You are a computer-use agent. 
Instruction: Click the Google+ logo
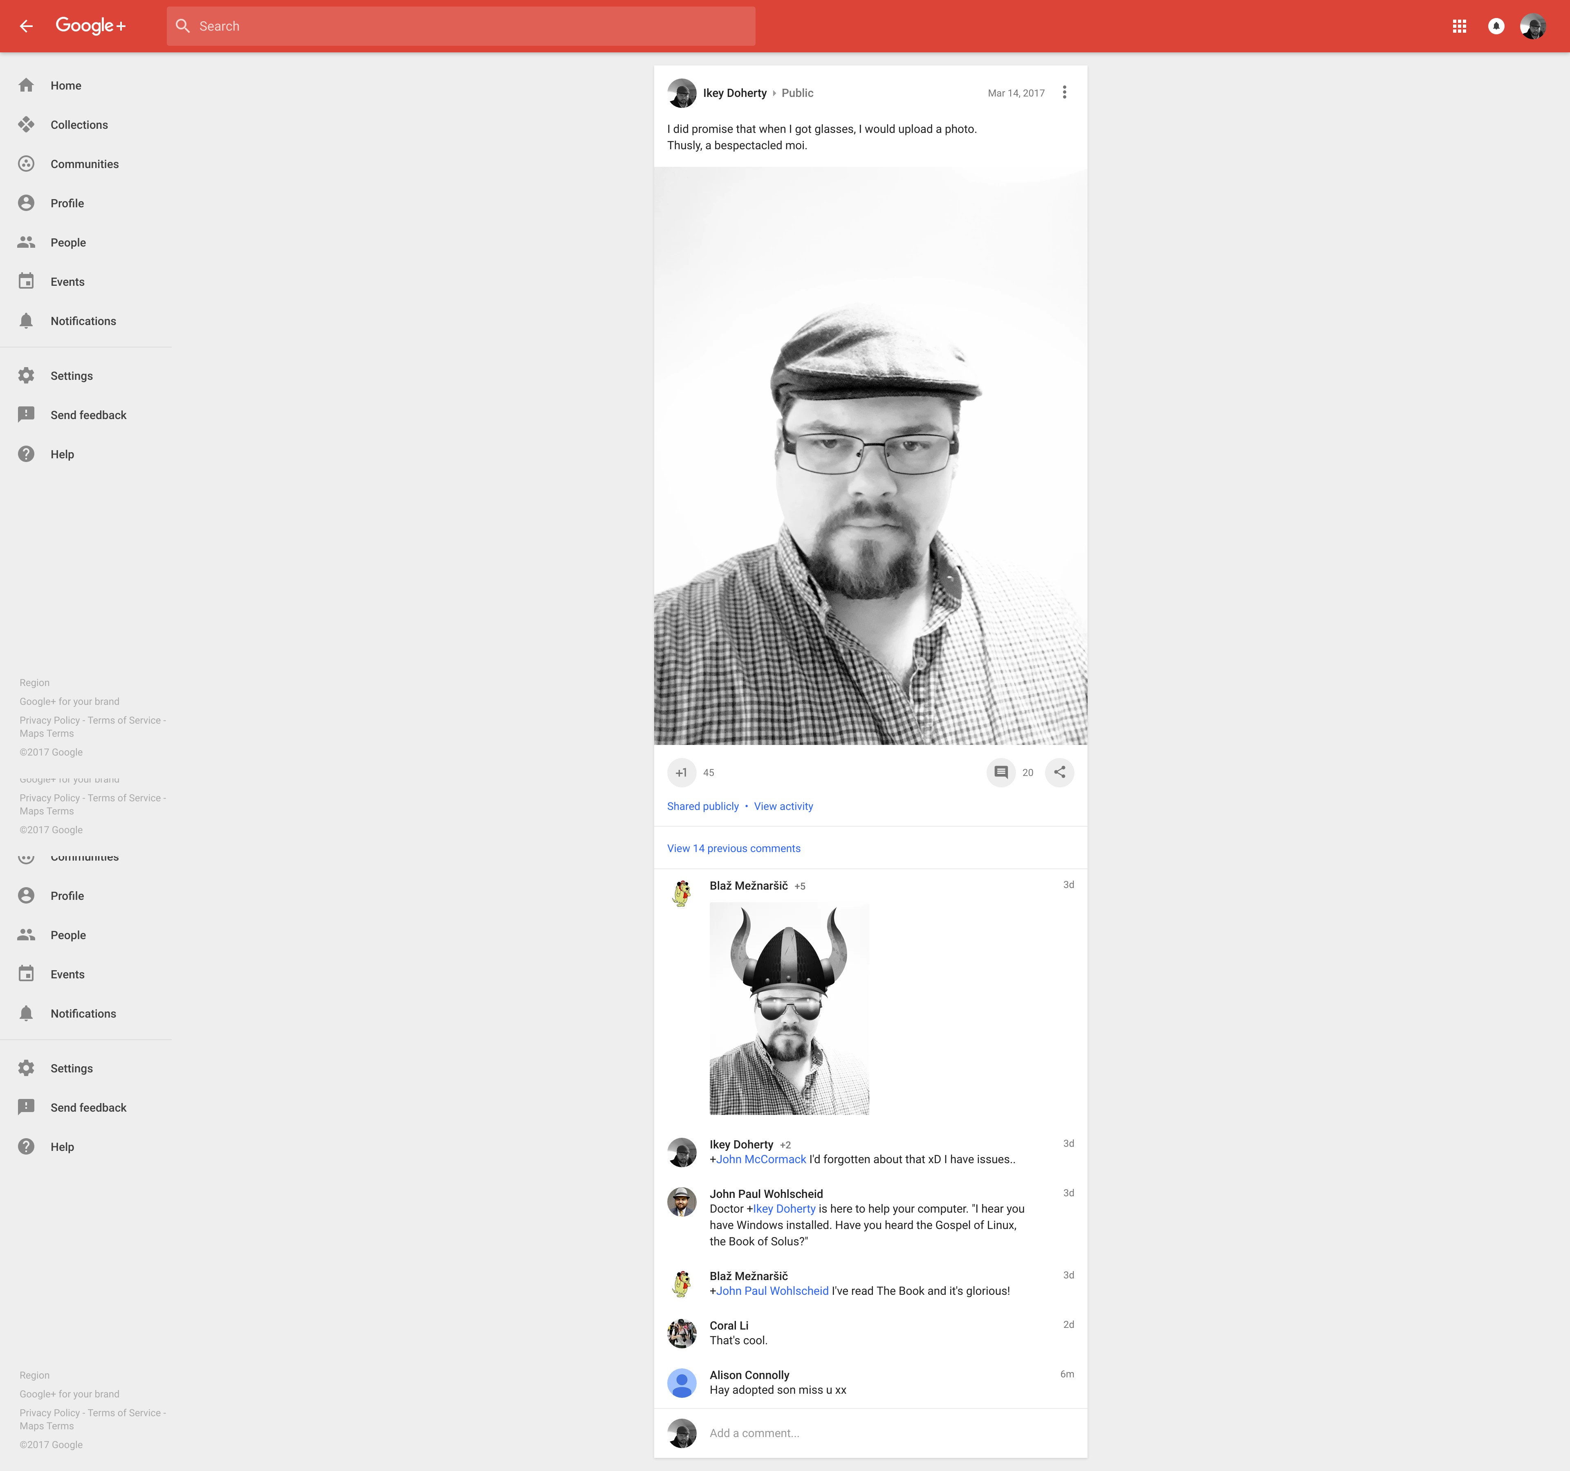[91, 26]
